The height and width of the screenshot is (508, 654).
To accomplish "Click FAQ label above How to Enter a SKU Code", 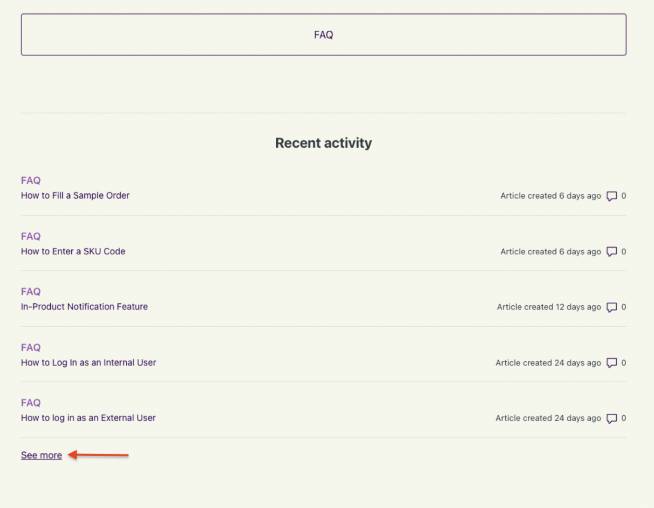I will tap(31, 236).
